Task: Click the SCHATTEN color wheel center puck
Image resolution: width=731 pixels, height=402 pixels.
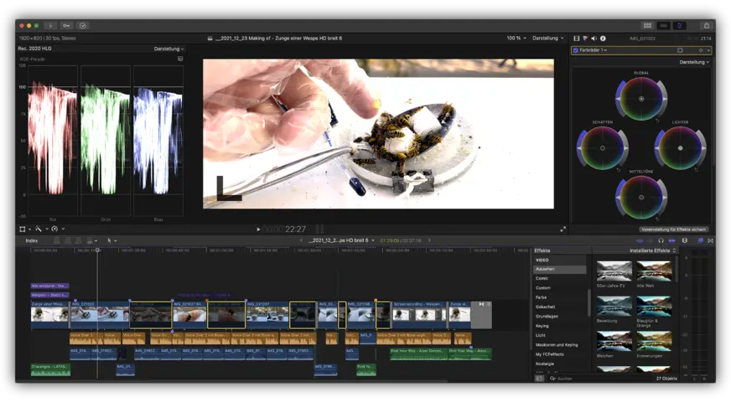Action: pos(603,148)
